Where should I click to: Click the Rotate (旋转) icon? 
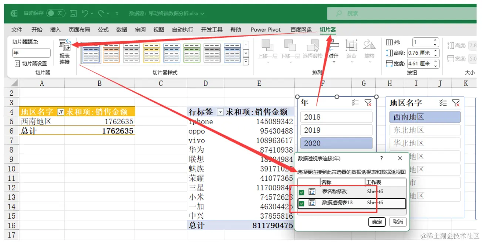(369, 45)
